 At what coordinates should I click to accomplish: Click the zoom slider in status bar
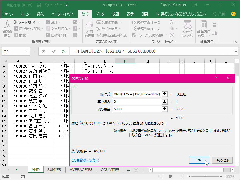tap(205, 176)
